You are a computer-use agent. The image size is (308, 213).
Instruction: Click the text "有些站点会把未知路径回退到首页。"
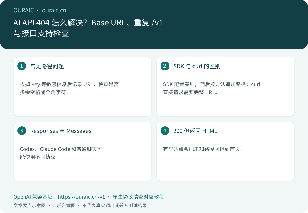pos(203,149)
